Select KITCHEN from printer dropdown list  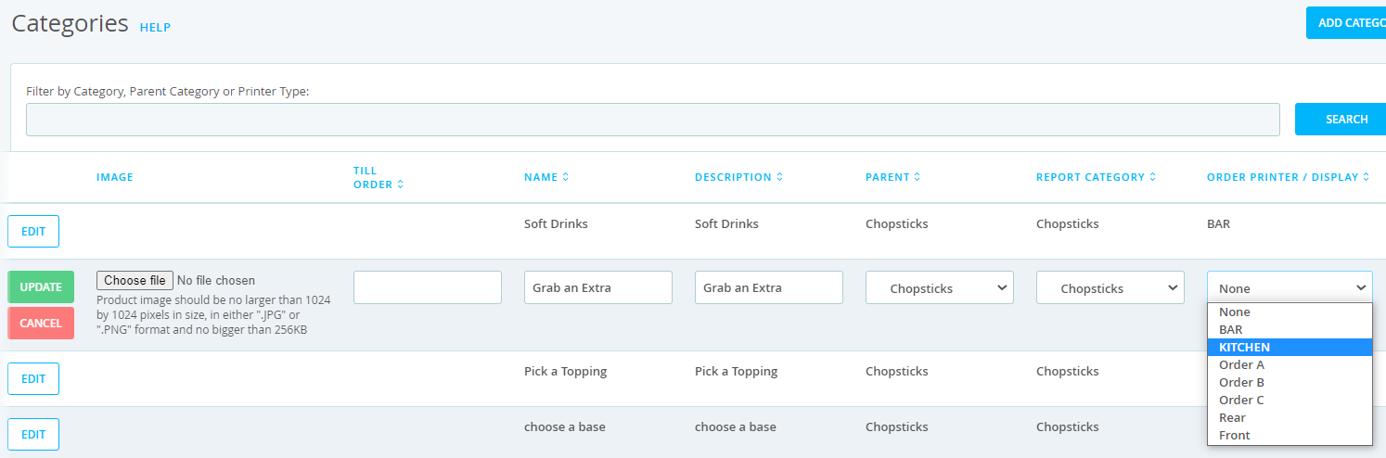click(1290, 347)
